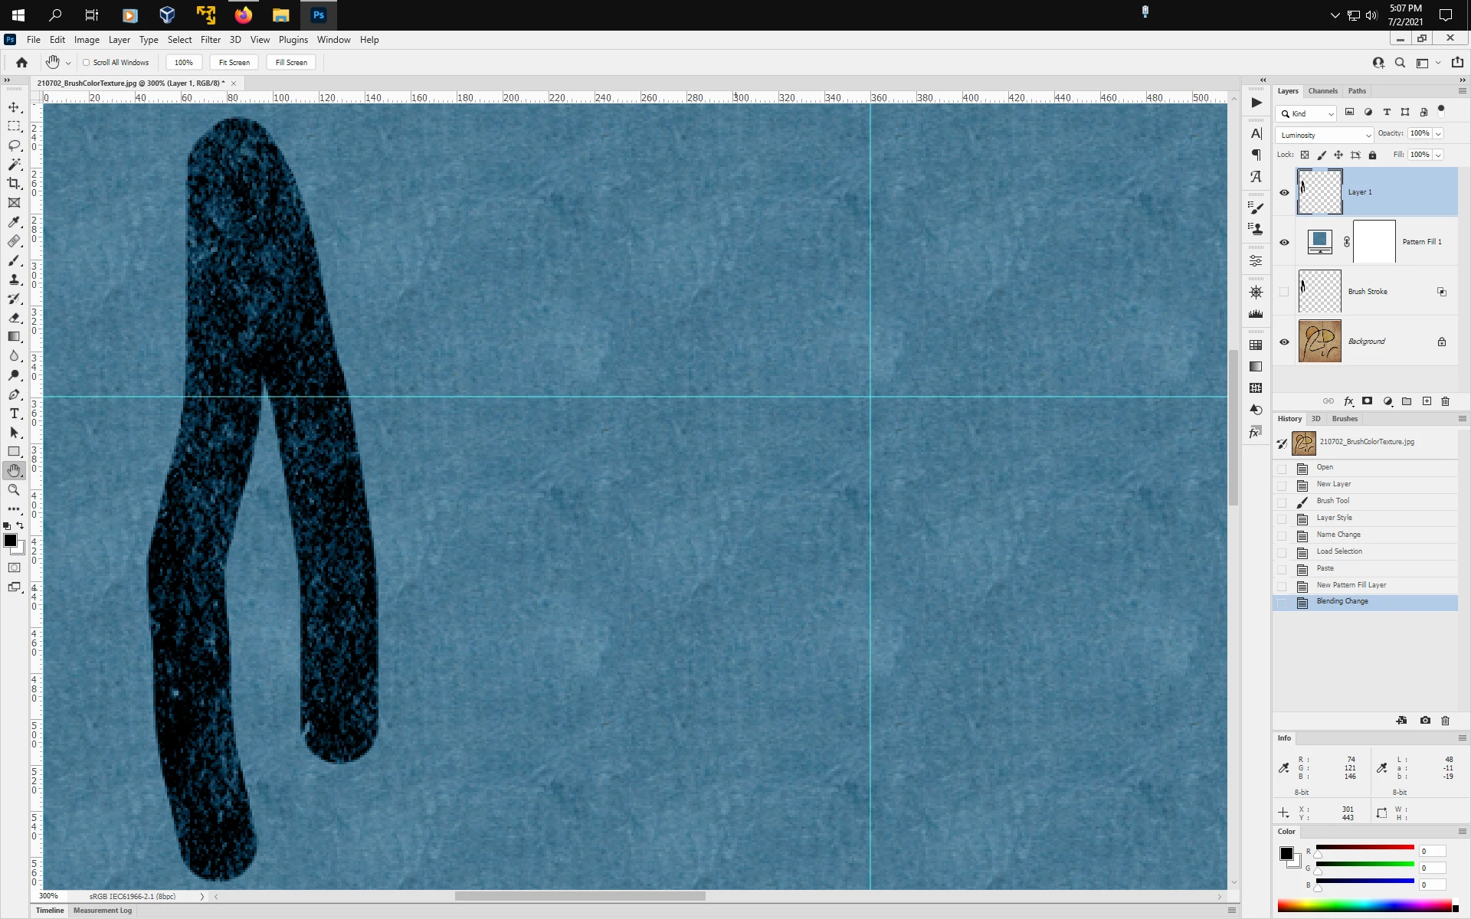Open the Kind filter dropdown
Image resolution: width=1471 pixels, height=919 pixels.
click(1308, 113)
